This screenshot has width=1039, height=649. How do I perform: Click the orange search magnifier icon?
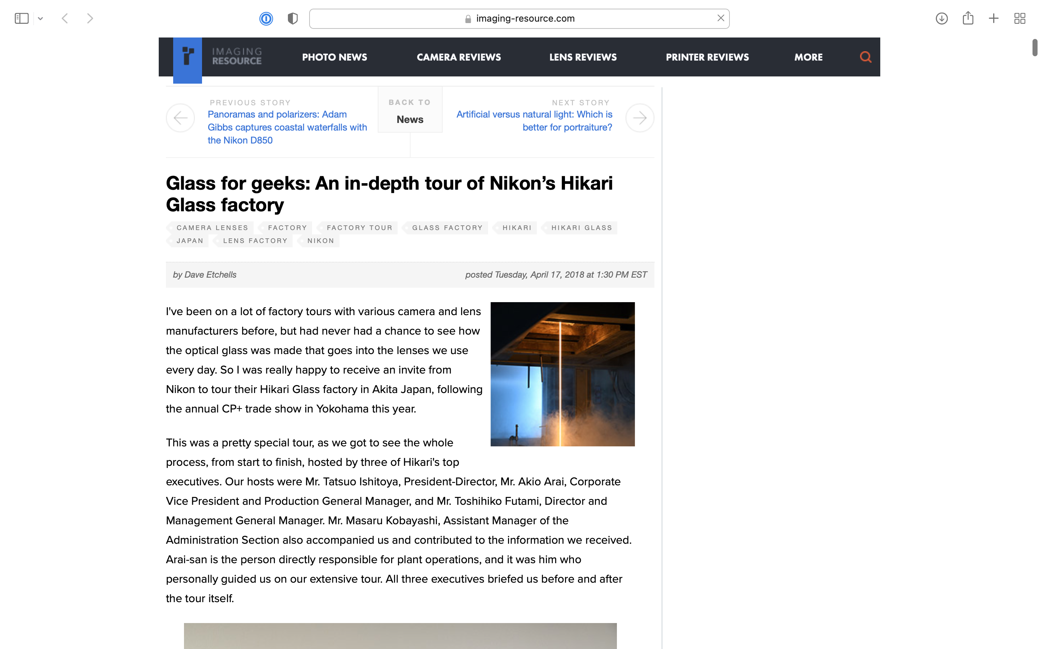[x=865, y=57]
